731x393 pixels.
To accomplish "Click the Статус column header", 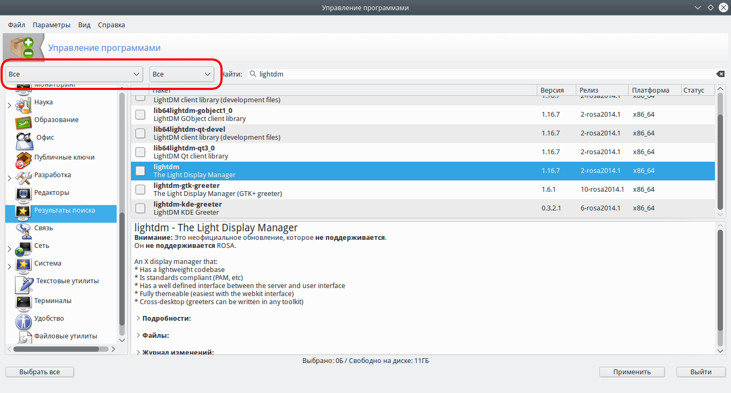I will click(x=698, y=90).
